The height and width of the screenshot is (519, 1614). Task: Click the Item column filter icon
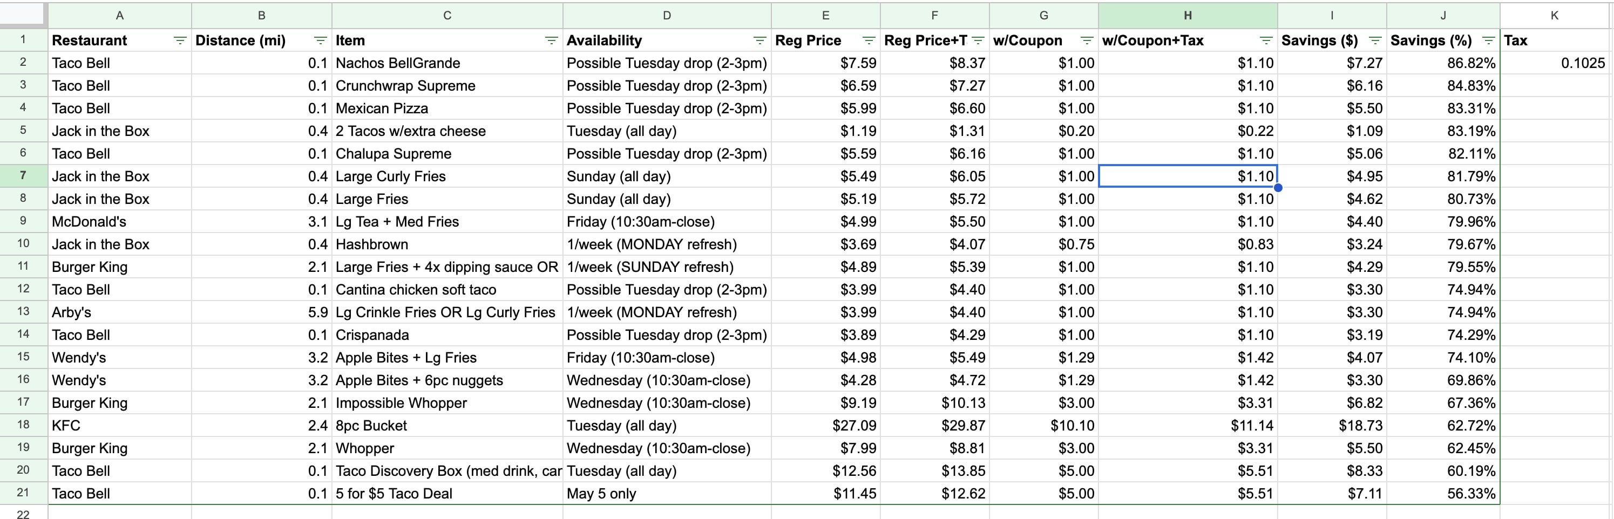[551, 40]
